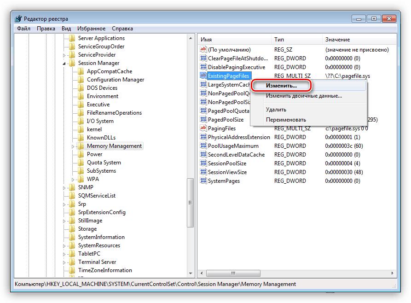This screenshot has height=303, width=411.
Task: Click the tree pane vertical scrollbar thumb
Action: click(191, 203)
